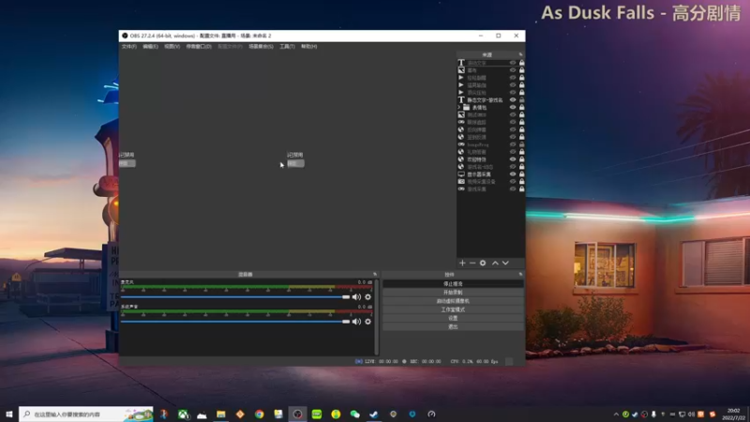The width and height of the screenshot is (750, 422).
Task: Open the 场景集合(S) menu
Action: tap(261, 46)
